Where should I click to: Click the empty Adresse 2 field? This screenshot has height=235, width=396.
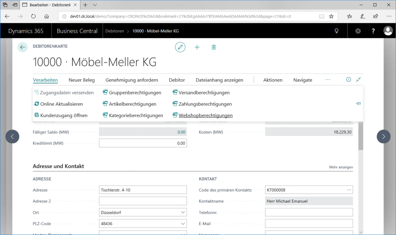[x=143, y=201]
